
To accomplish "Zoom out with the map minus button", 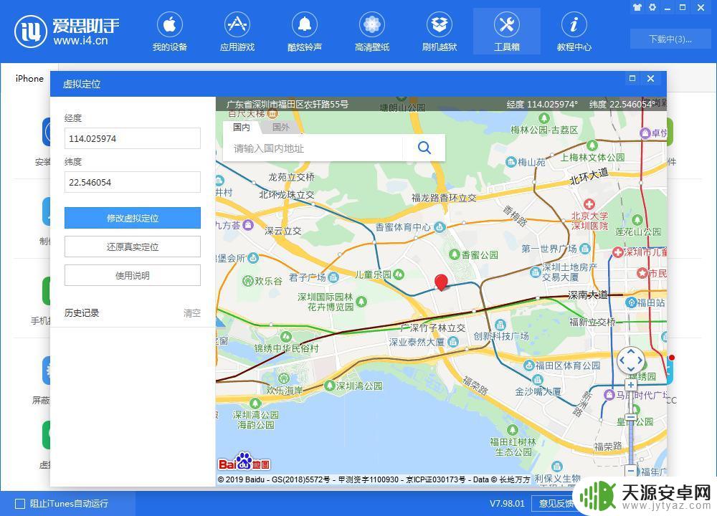I will (630, 470).
